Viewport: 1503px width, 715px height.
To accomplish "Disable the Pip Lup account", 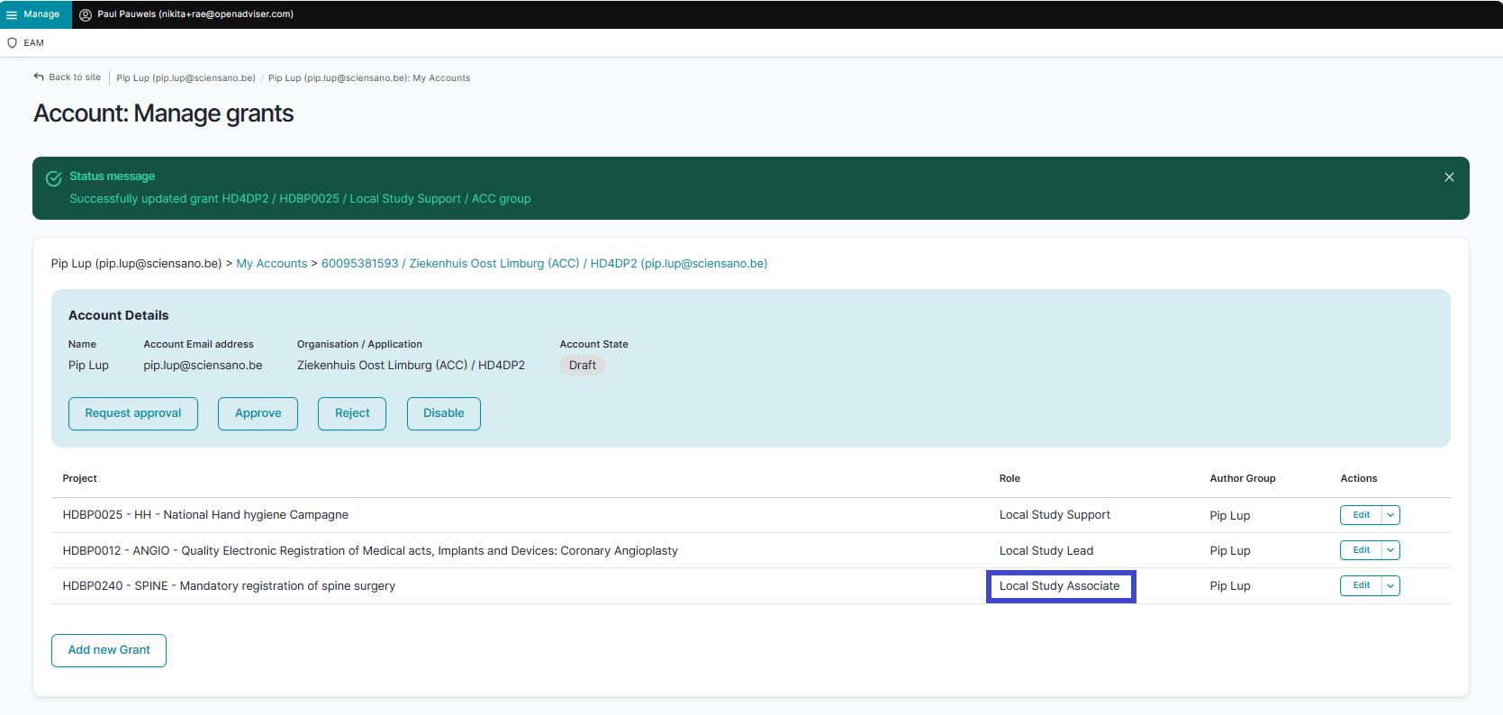I will [x=443, y=413].
